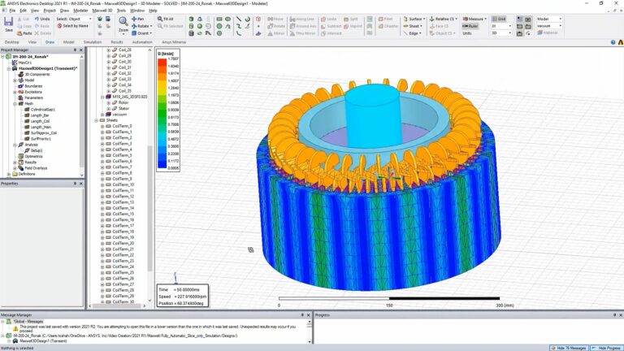Click the Undo button

[x=42, y=19]
